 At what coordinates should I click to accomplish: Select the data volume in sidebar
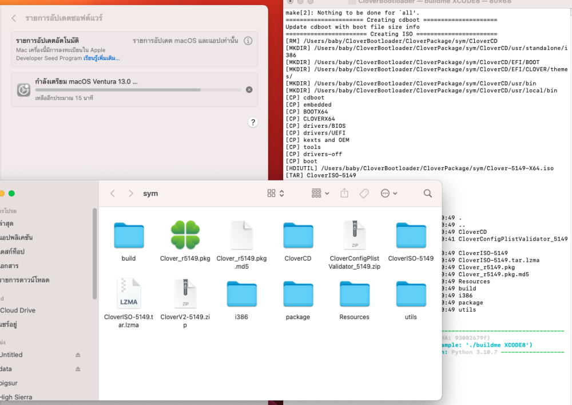[6, 369]
